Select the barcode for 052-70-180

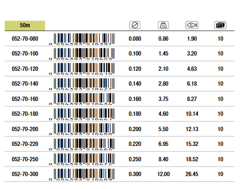coord(82,114)
